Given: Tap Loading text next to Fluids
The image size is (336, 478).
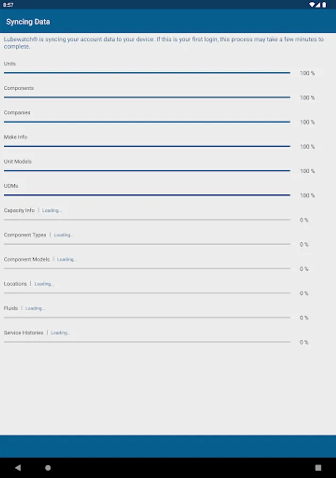Looking at the screenshot, I should point(35,308).
